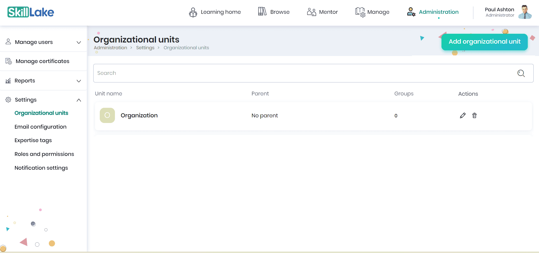
Task: Open Paul Ashton's profile avatar
Action: (x=525, y=12)
